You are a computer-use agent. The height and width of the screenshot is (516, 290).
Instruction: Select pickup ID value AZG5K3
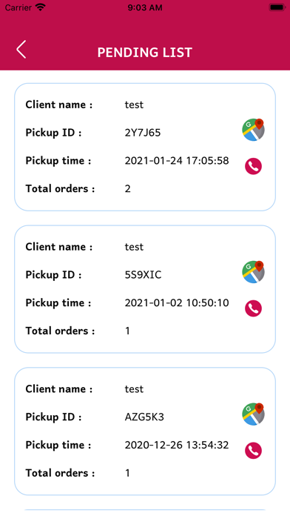144,417
